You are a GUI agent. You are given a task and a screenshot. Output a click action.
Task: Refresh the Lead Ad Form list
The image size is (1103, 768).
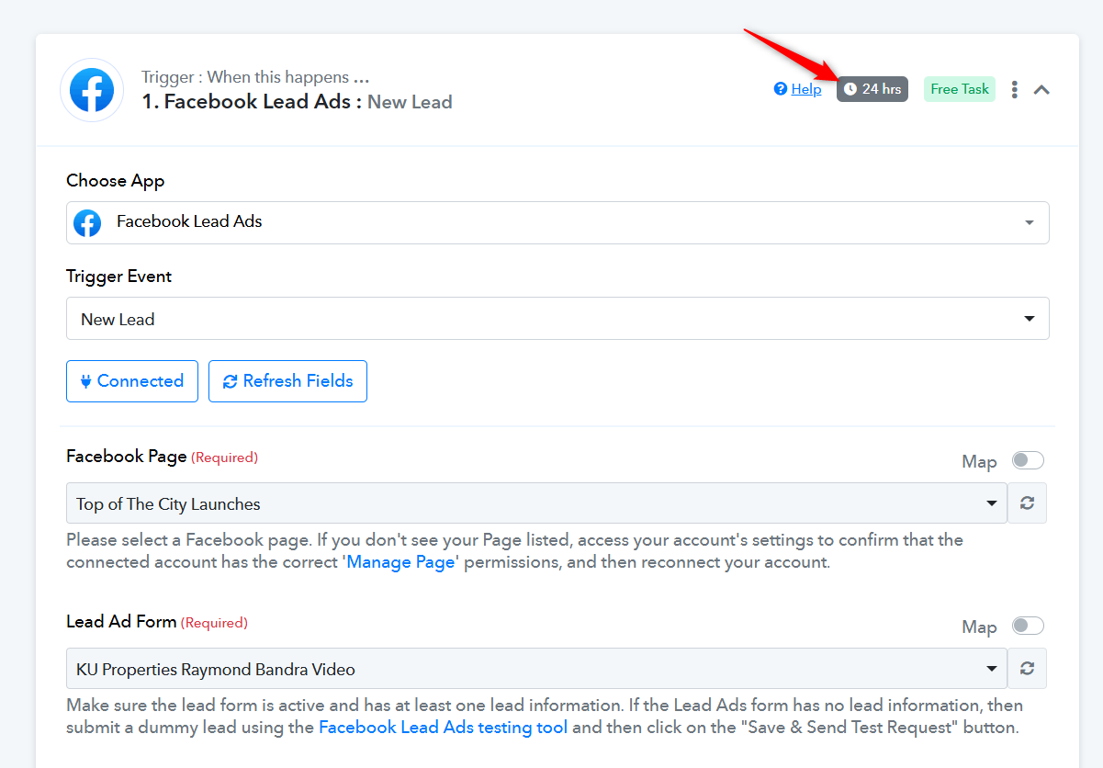click(x=1028, y=669)
